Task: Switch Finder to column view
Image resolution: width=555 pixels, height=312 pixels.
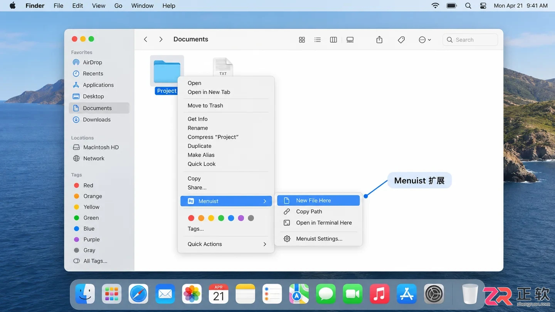Action: click(333, 40)
